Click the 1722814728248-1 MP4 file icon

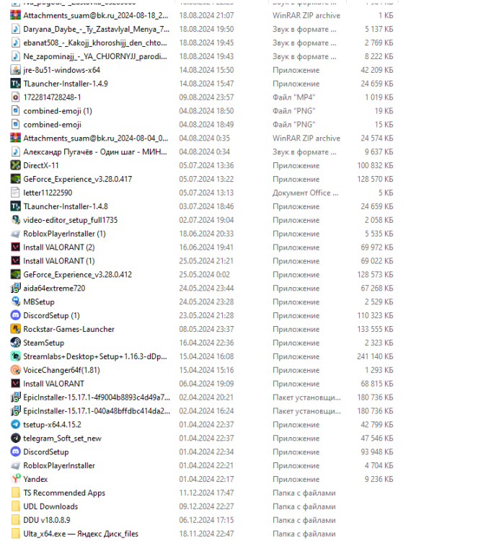coord(15,97)
